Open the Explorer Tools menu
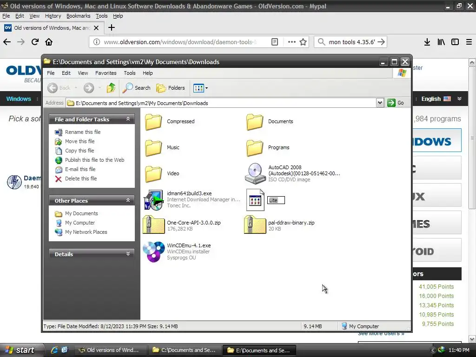 (x=129, y=73)
